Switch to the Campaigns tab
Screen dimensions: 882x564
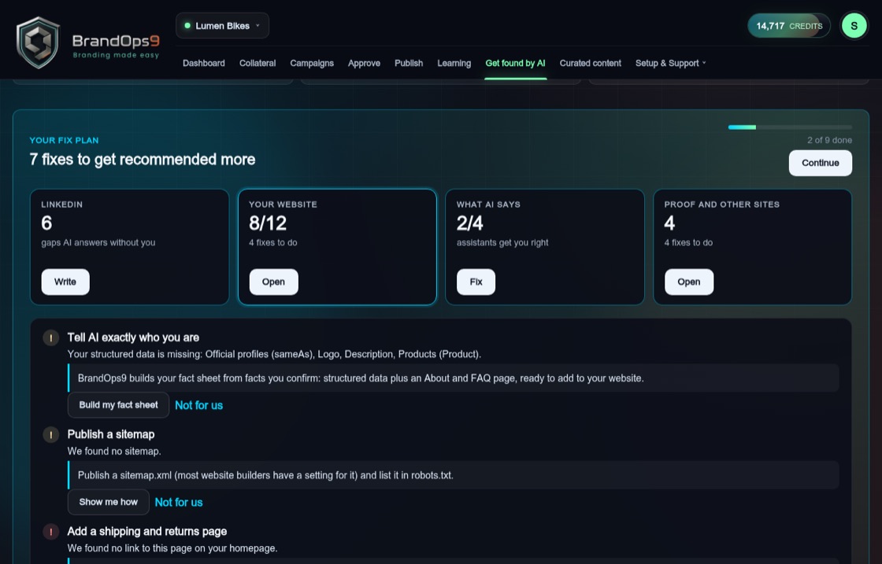312,63
